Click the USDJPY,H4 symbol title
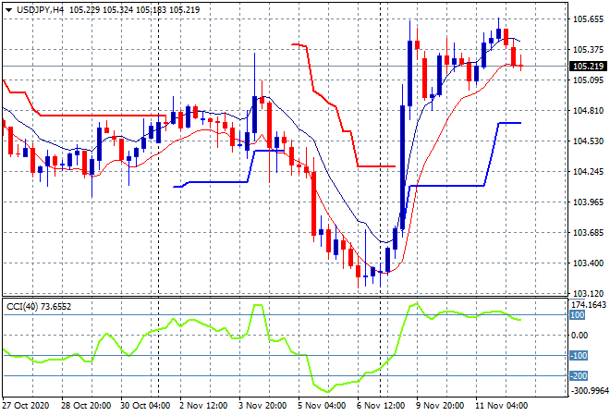This screenshot has width=610, height=416. (x=40, y=10)
